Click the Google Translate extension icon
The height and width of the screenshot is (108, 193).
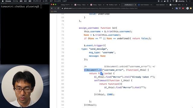coord(177,8)
